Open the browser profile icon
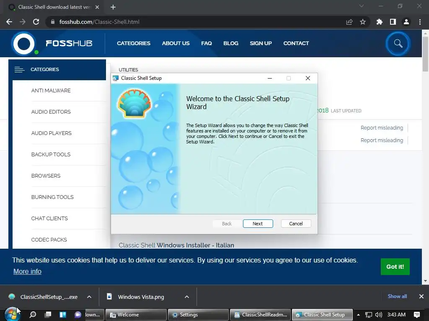 coord(406,22)
